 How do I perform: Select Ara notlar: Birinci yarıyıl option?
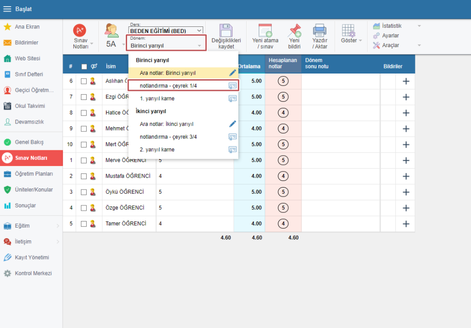click(183, 73)
